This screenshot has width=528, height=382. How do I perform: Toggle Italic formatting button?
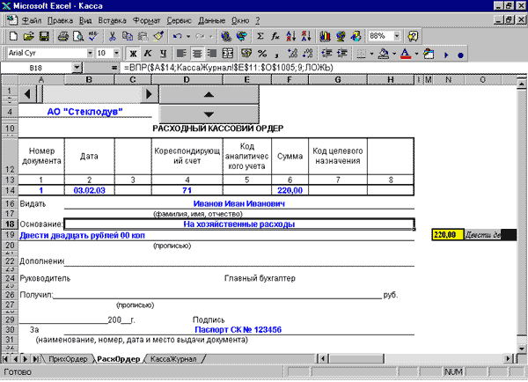148,53
